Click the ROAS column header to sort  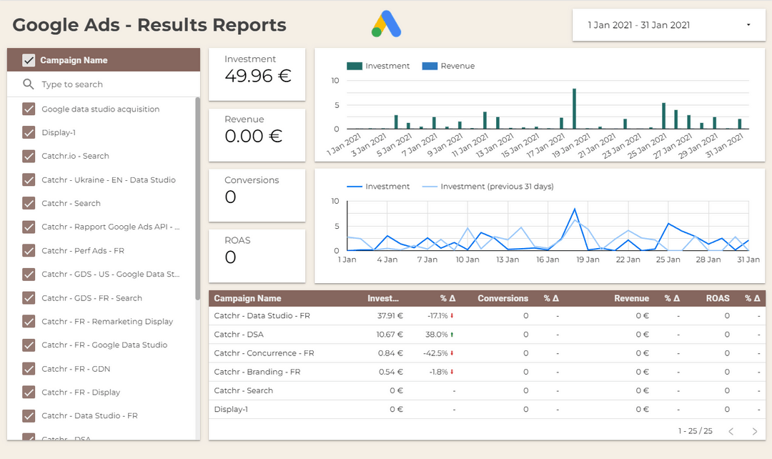[718, 298]
